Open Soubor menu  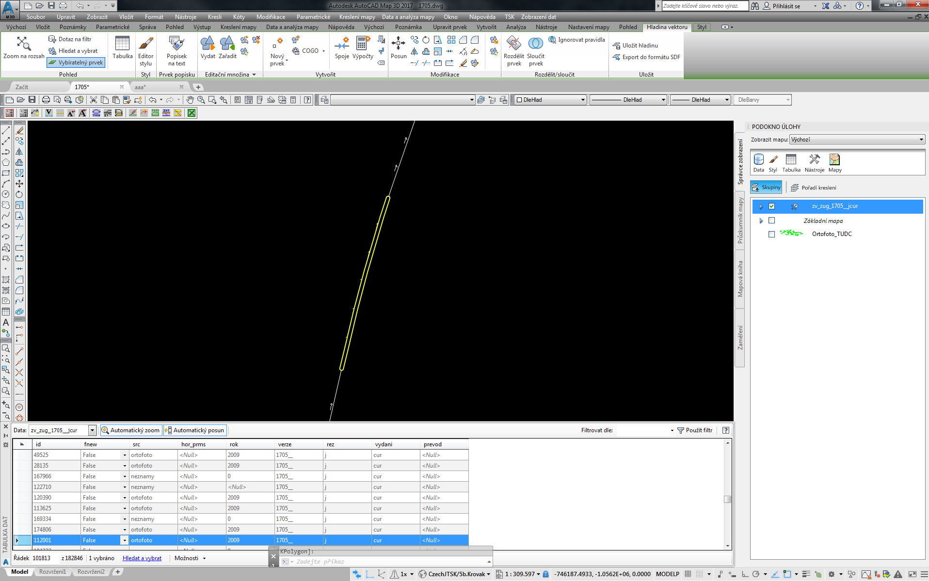[36, 17]
